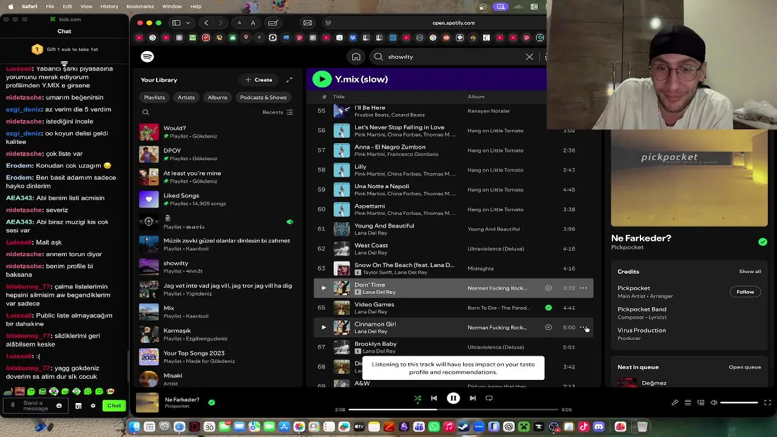Image resolution: width=777 pixels, height=437 pixels.
Task: Filter the library by Podcasts & Shows
Action: (263, 97)
